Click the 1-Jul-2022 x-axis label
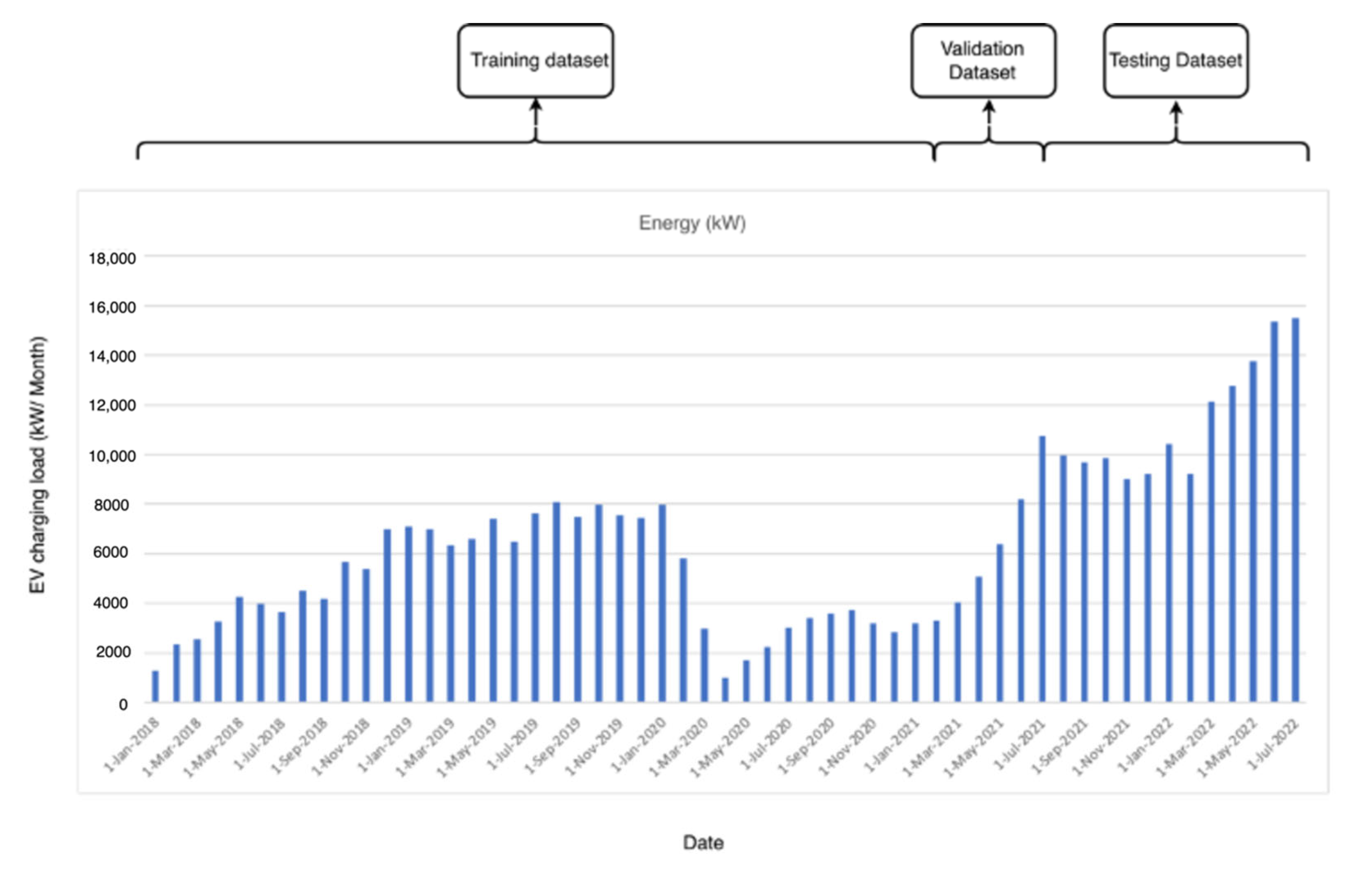The width and height of the screenshot is (1362, 873). click(x=1273, y=745)
